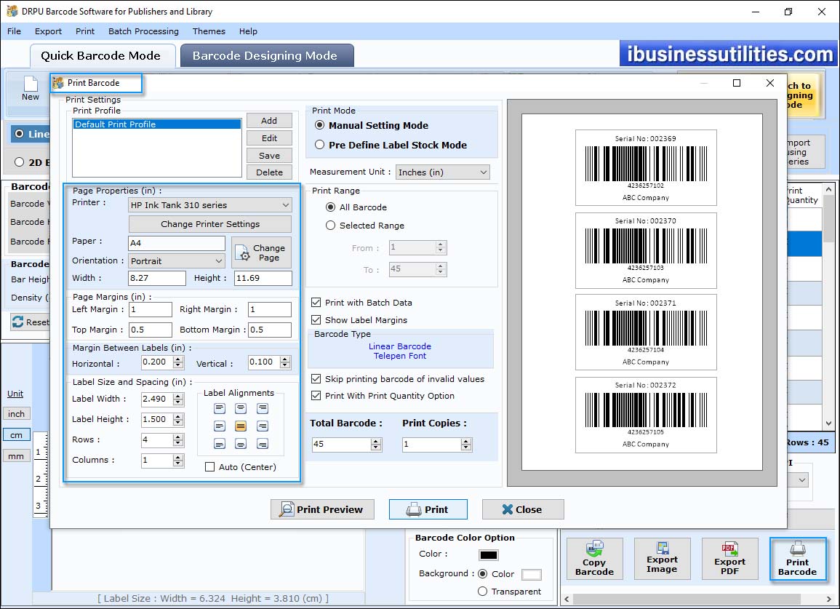Open the Batch Processing menu
840x609 pixels.
pos(143,31)
